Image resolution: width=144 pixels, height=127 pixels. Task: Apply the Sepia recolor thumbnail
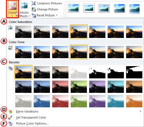pyautogui.click(x=60, y=72)
